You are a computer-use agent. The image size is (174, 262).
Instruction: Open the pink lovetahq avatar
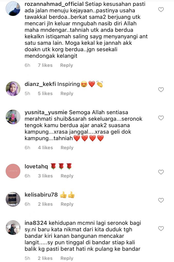pyautogui.click(x=13, y=171)
